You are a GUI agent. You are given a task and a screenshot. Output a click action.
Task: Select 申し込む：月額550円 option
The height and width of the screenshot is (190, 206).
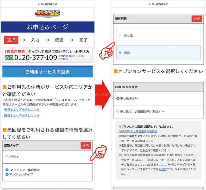[x=118, y=111]
